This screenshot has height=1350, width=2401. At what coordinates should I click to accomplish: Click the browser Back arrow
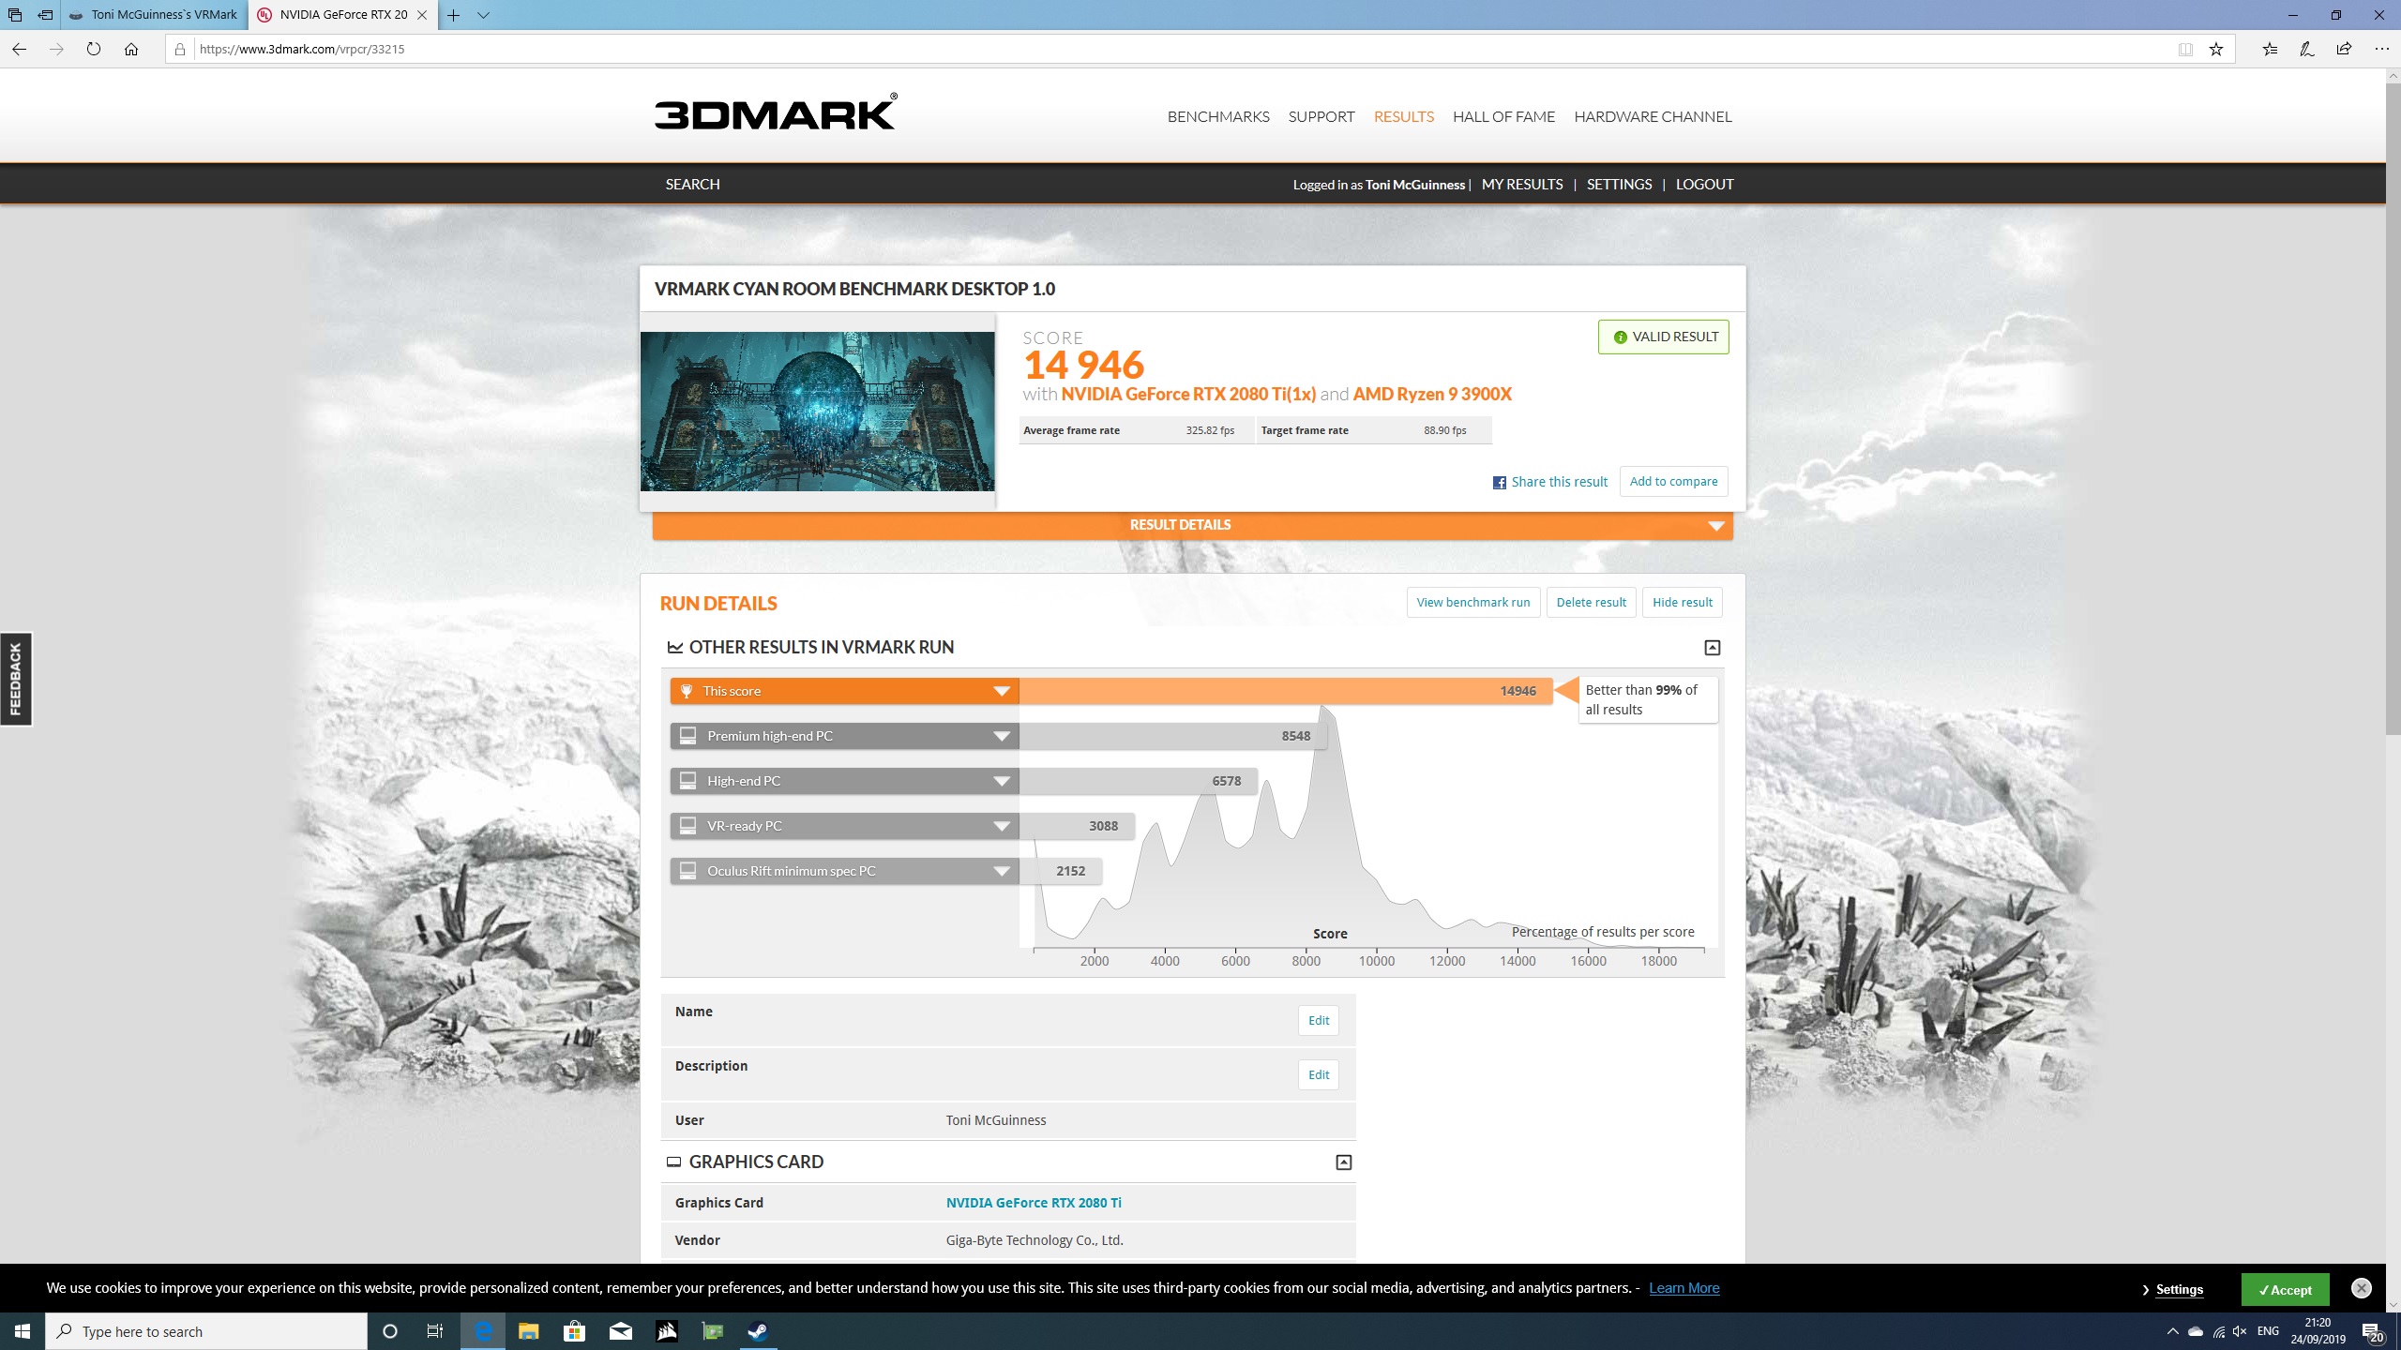(x=19, y=49)
